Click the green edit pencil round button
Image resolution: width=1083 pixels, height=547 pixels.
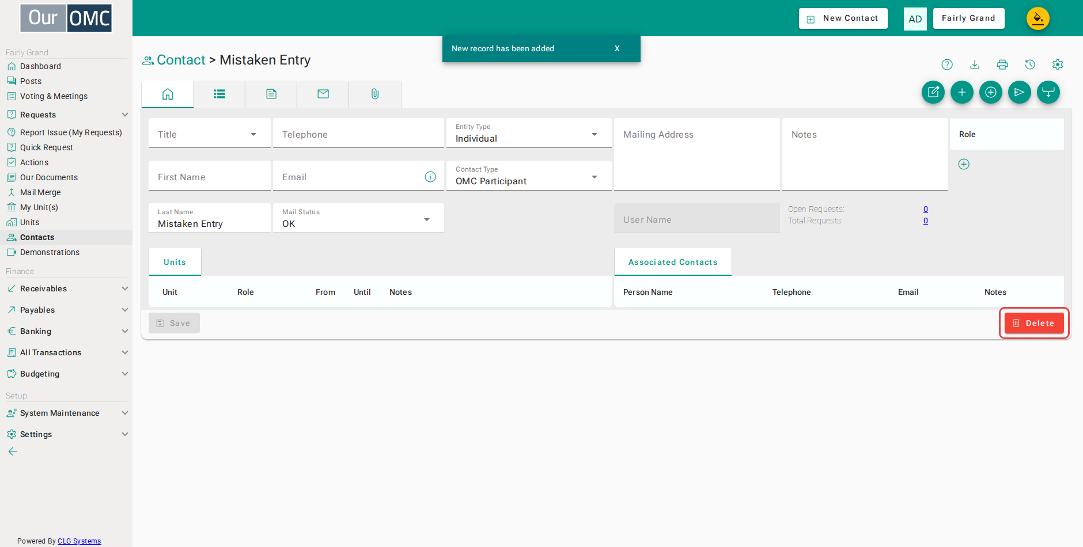click(x=933, y=92)
